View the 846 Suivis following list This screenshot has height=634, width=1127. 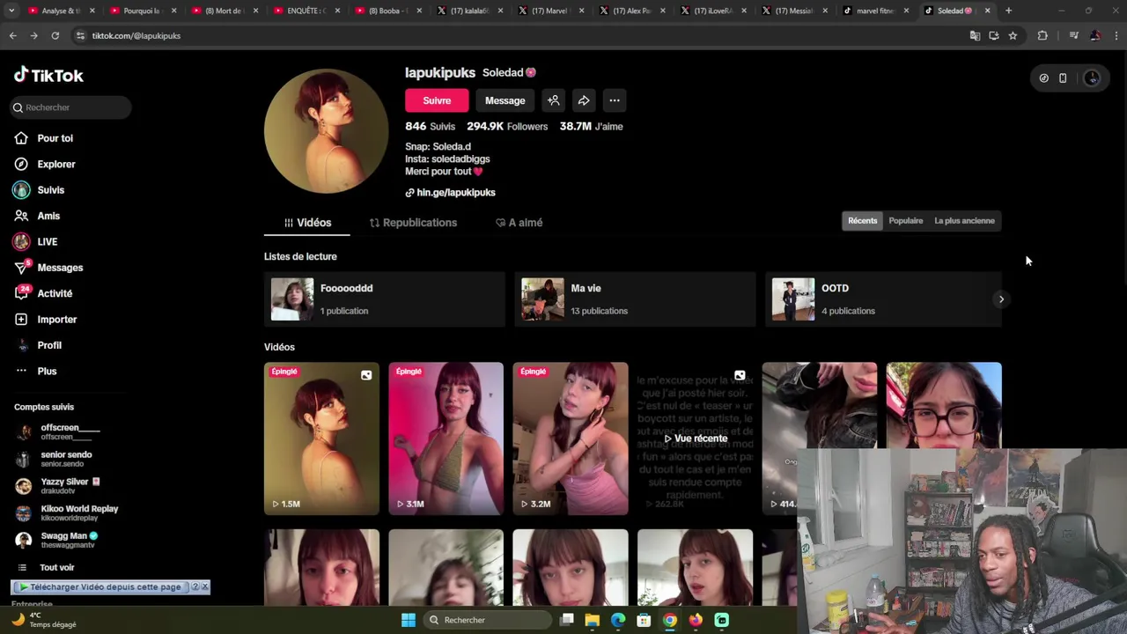430,127
